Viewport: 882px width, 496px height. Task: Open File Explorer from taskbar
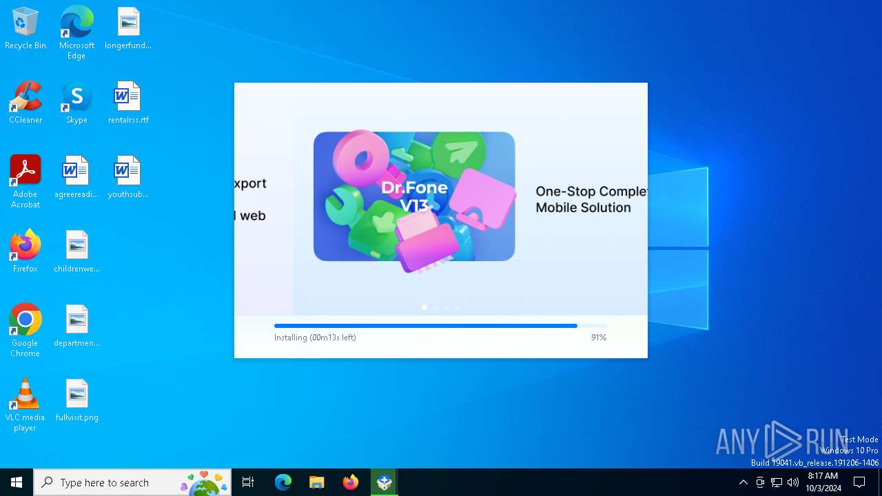click(316, 482)
